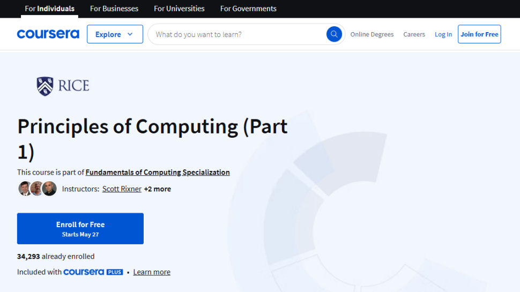Screen dimensions: 520x292
Task: Open Online Degrees menu item
Action: tap(372, 34)
